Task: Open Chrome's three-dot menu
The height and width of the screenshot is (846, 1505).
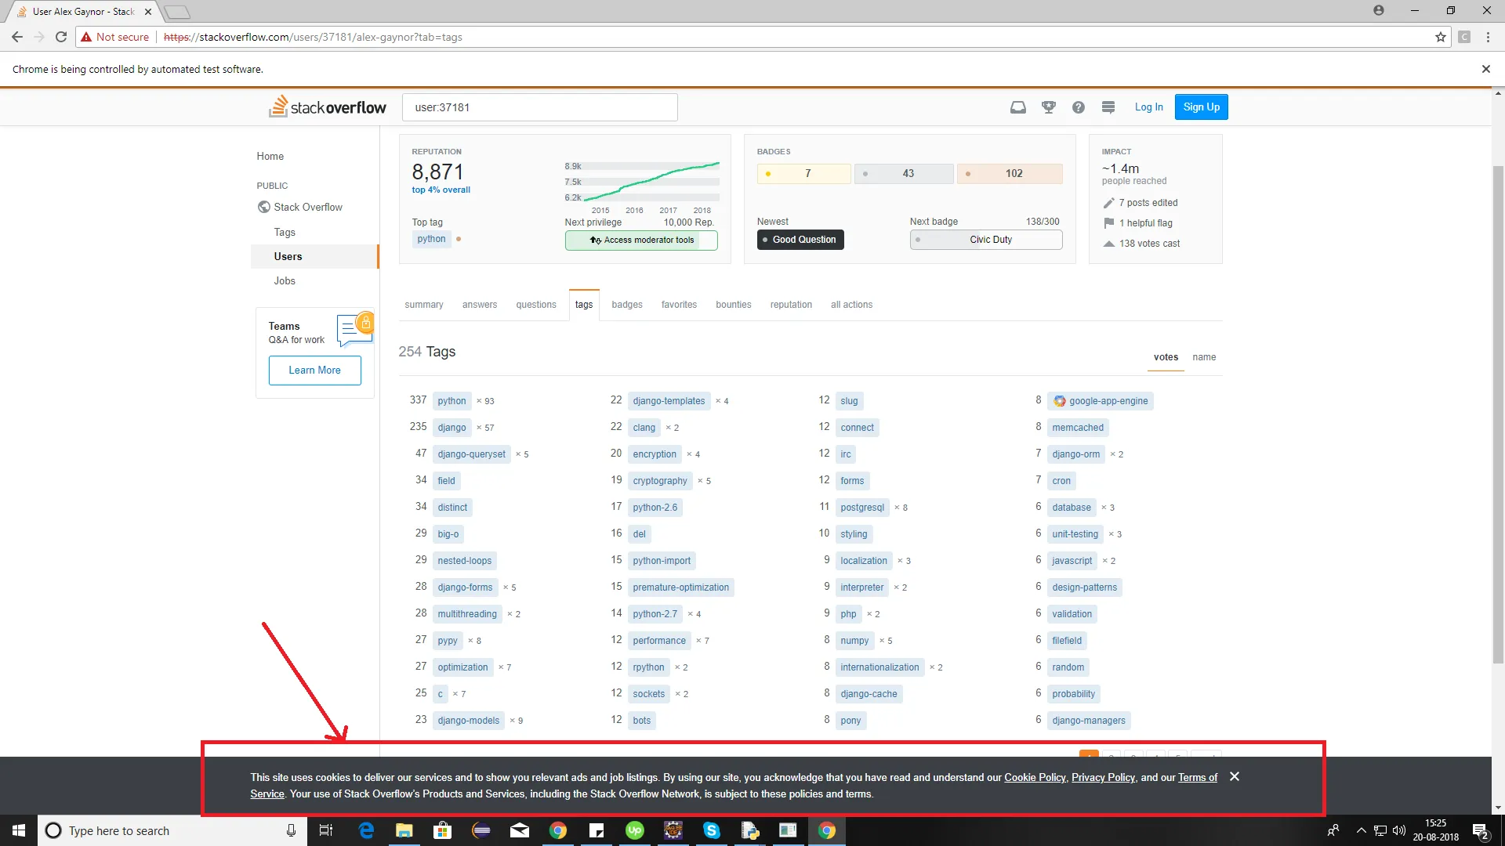Action: pos(1489,37)
